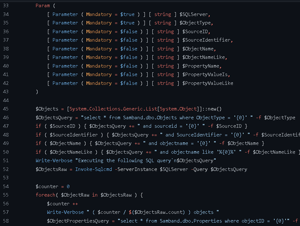Viewport: 300px width, 226px height.
Task: Click the $PropertyValueLike parameter declaration
Action: click(207, 83)
